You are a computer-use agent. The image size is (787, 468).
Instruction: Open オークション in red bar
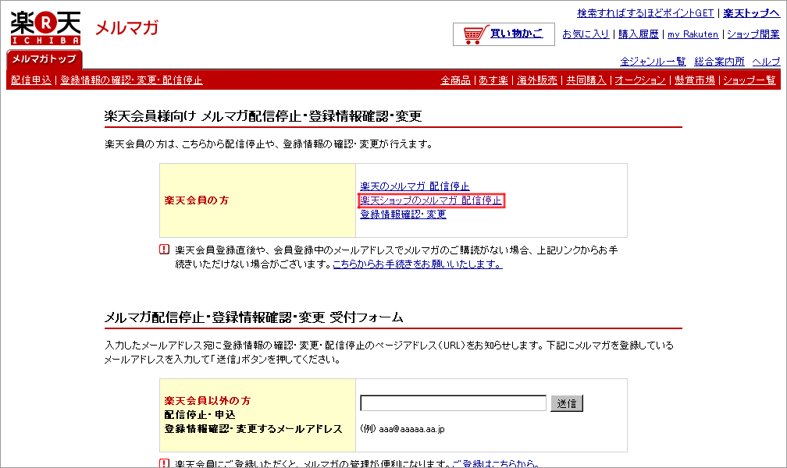[x=640, y=80]
